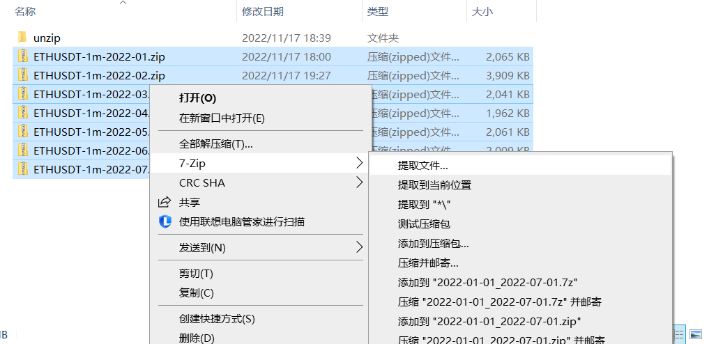Click the ETHUSDT-1m-2022-05 zip file icon

(22, 132)
